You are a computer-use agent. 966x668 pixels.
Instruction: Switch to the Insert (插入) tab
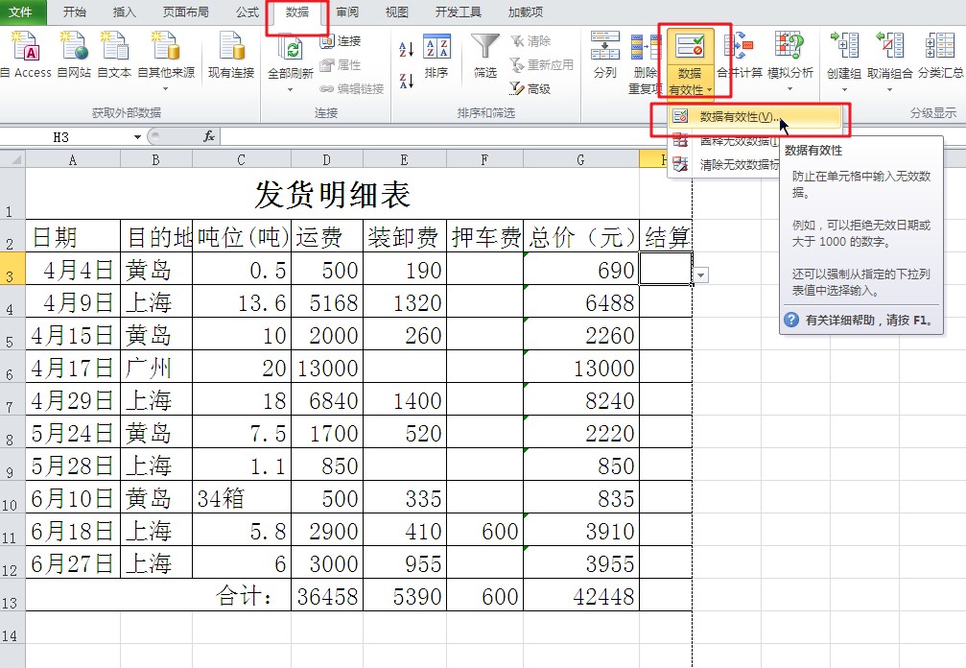tap(124, 12)
